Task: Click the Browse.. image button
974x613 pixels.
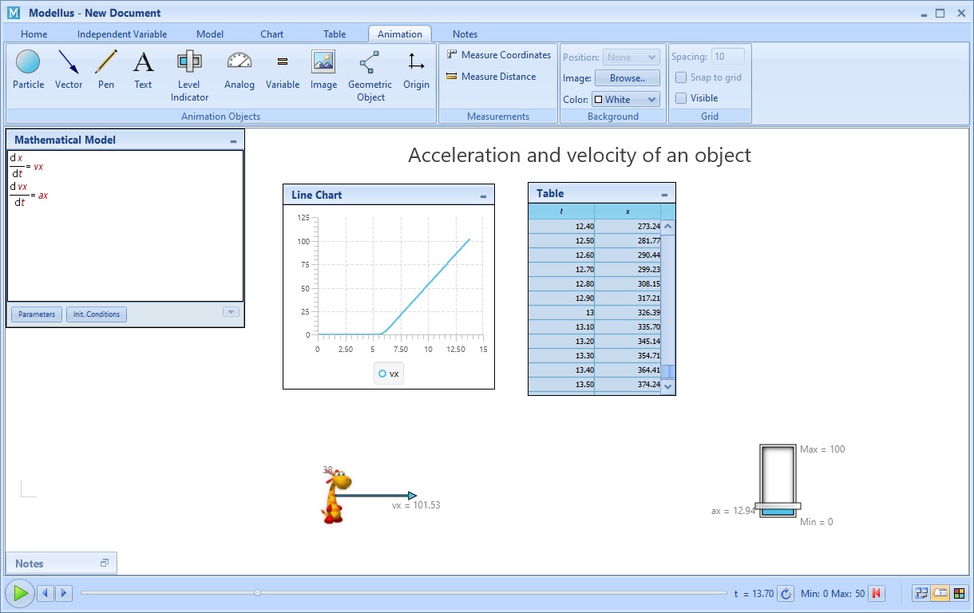Action: 627,78
